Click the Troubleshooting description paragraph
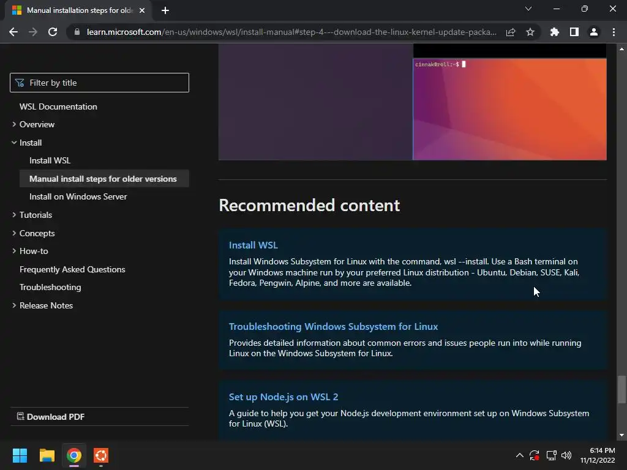627x470 pixels. [405, 348]
